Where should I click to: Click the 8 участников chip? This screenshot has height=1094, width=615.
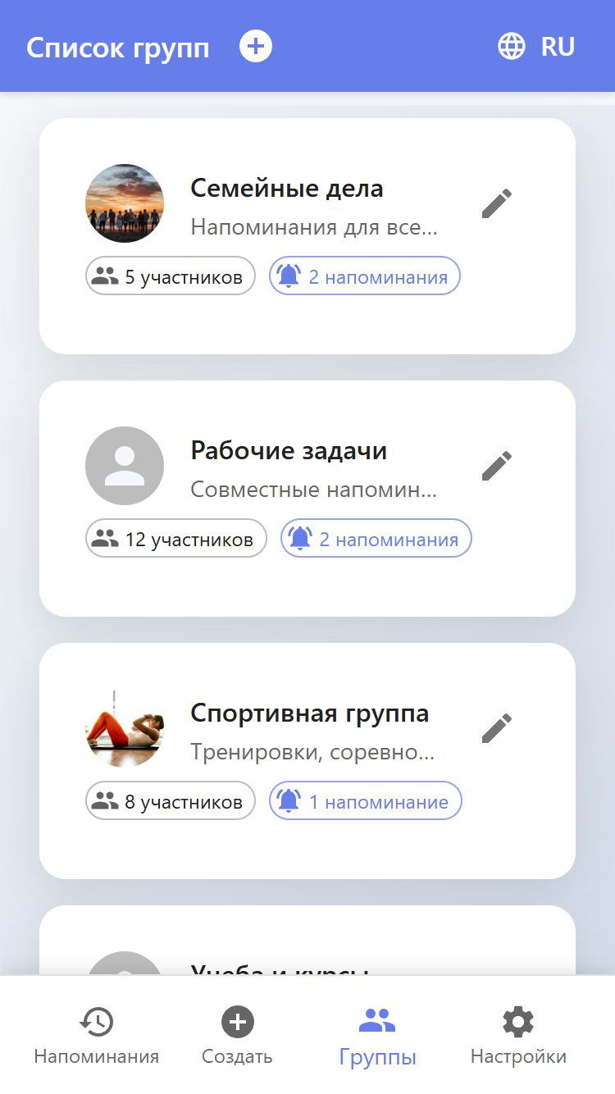click(171, 801)
